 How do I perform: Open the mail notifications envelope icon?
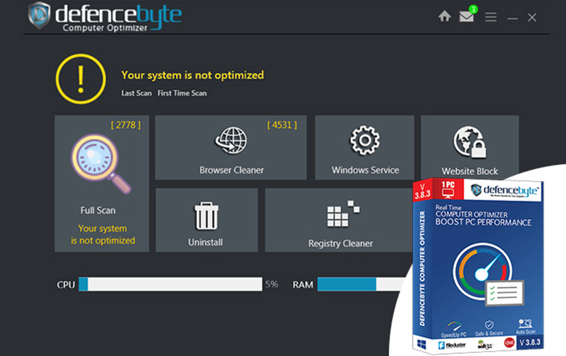coord(467,16)
